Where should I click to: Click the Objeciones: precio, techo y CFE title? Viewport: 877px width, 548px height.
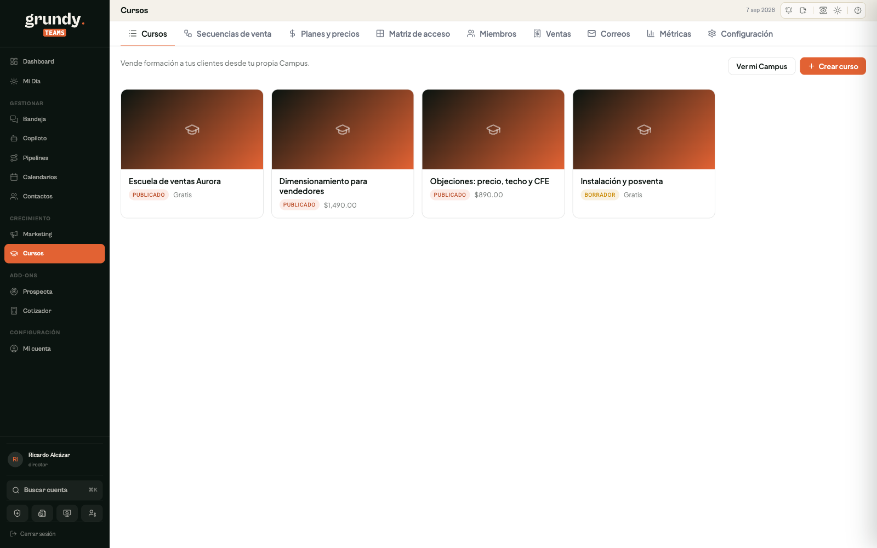pos(489,181)
